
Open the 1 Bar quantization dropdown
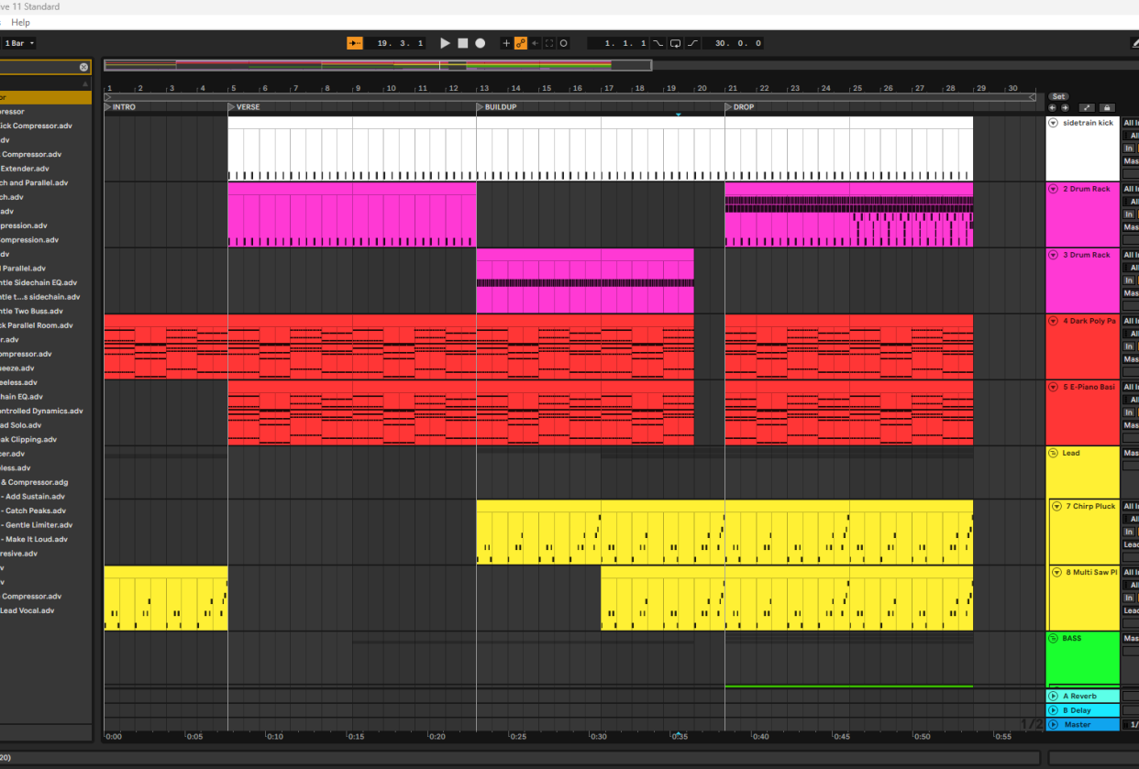coord(18,43)
